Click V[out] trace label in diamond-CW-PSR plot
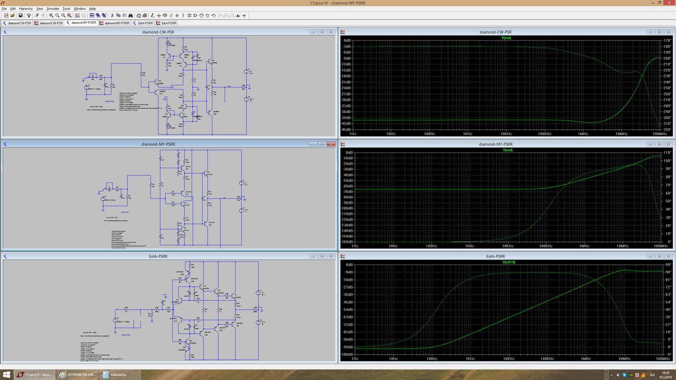This screenshot has width=676, height=380. click(x=506, y=38)
